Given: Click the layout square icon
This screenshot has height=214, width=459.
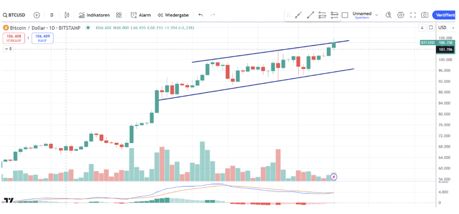Looking at the screenshot, I should click(345, 15).
